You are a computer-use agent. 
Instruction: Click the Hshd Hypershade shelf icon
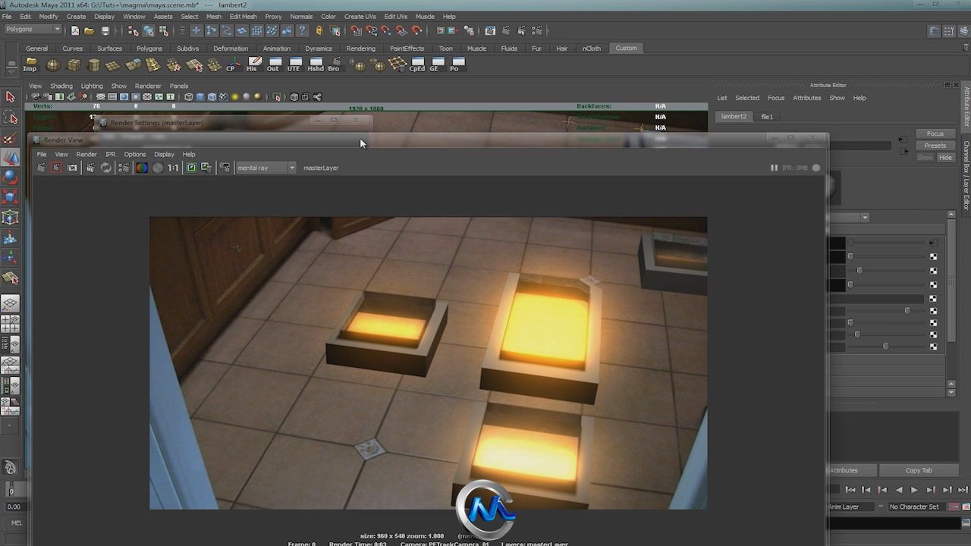pos(316,64)
